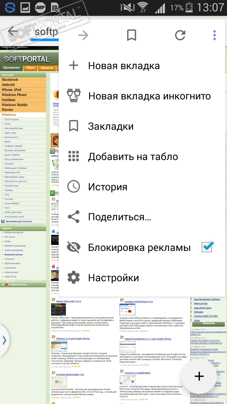Open Безопасность subcategory
This screenshot has height=404, width=227.
tap(11, 137)
